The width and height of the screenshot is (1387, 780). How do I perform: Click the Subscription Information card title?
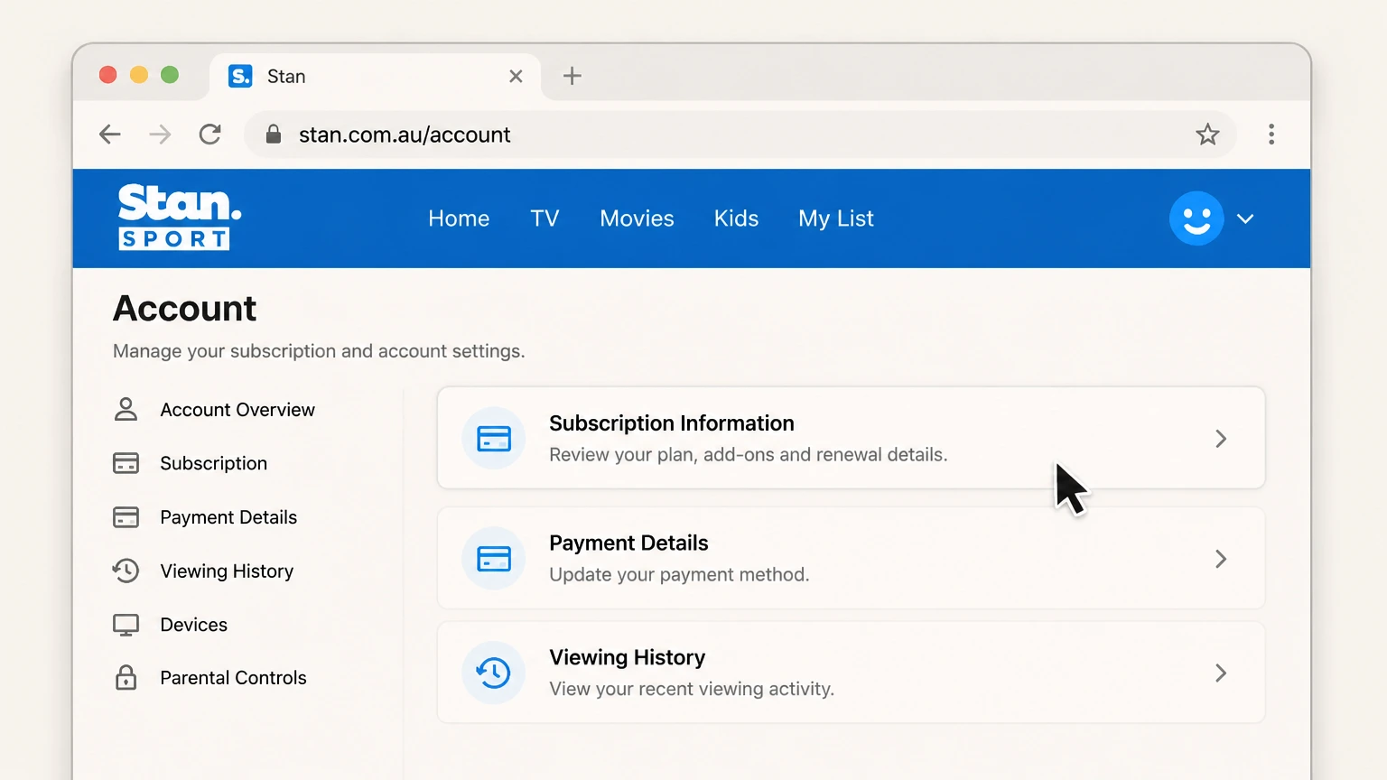point(672,423)
